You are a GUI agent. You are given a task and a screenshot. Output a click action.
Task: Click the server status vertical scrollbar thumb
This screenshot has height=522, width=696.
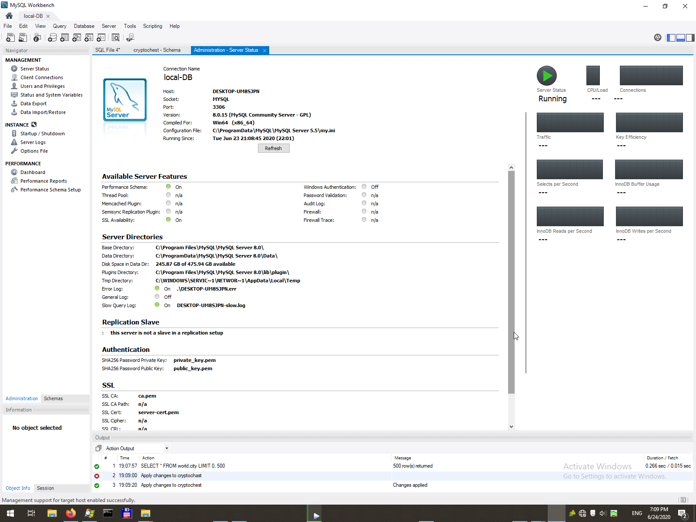click(511, 282)
